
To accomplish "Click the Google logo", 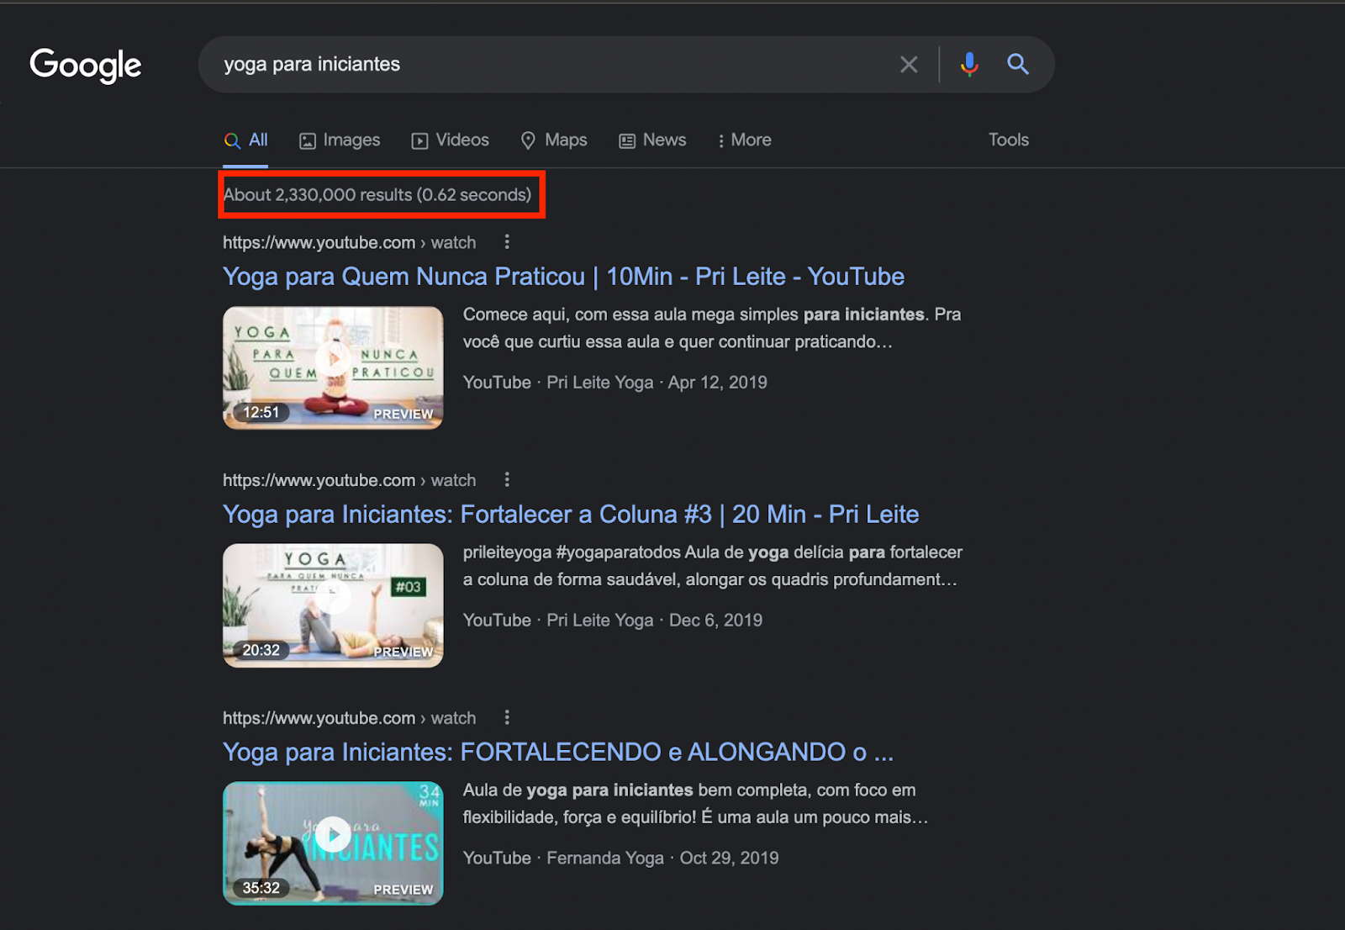I will tap(86, 65).
